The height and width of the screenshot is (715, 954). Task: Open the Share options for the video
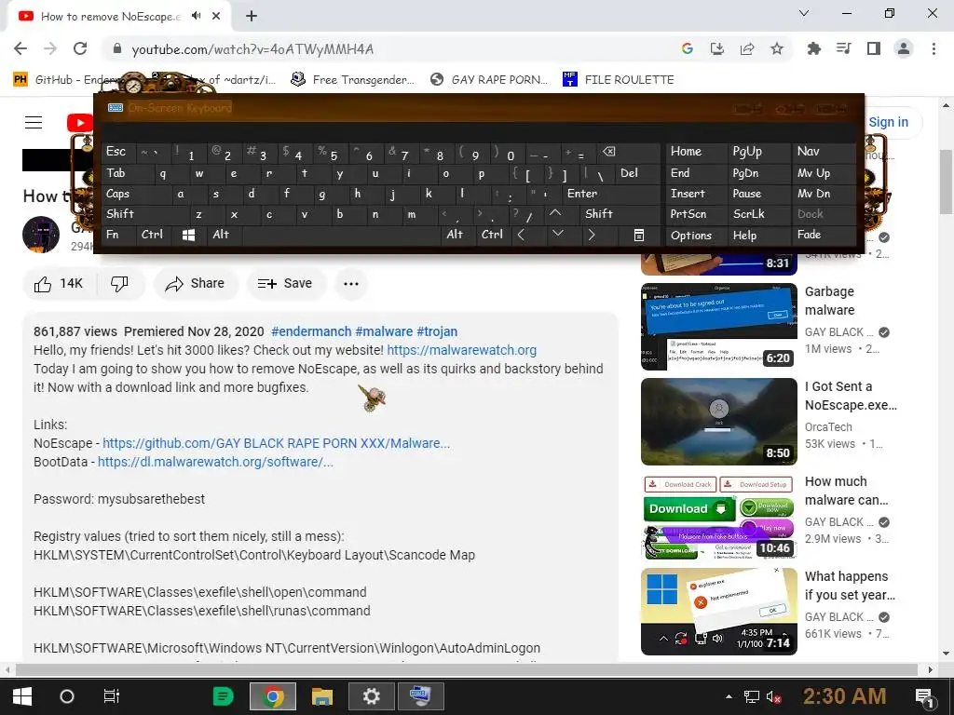pos(196,283)
